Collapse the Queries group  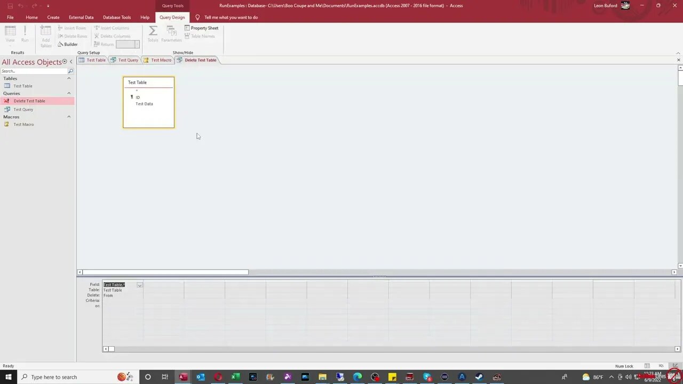pyautogui.click(x=69, y=93)
